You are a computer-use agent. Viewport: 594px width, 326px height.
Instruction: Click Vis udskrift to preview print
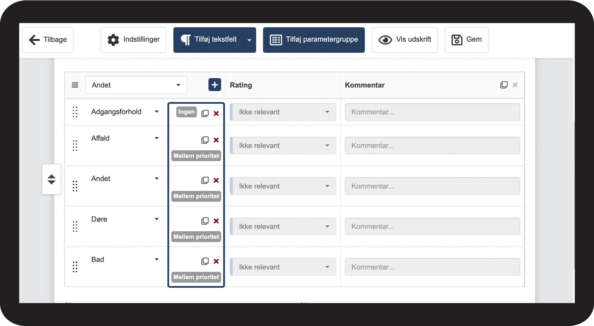click(x=404, y=40)
